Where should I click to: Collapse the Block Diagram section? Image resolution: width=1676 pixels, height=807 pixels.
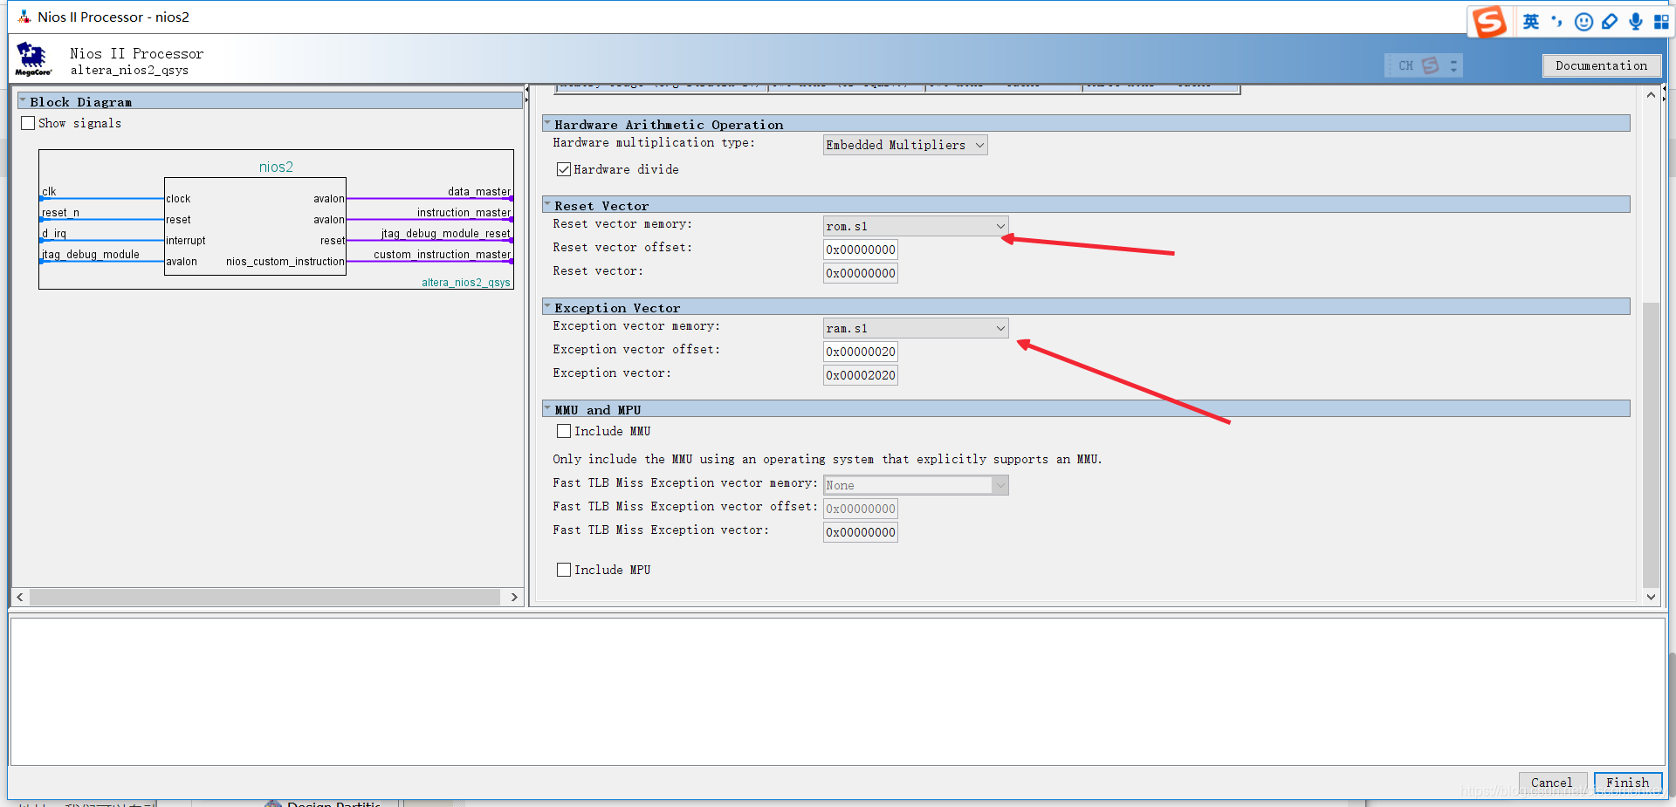[x=24, y=101]
